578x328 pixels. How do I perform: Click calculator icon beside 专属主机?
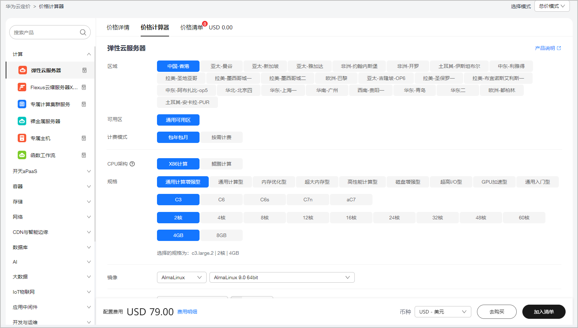pos(84,138)
